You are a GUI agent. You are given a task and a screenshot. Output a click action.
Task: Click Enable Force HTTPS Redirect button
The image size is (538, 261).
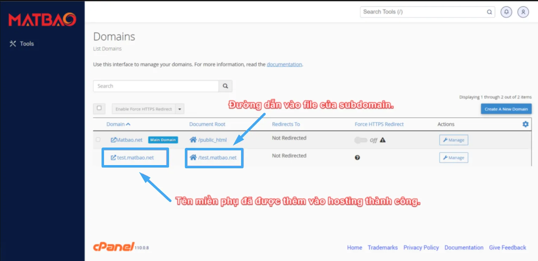143,109
